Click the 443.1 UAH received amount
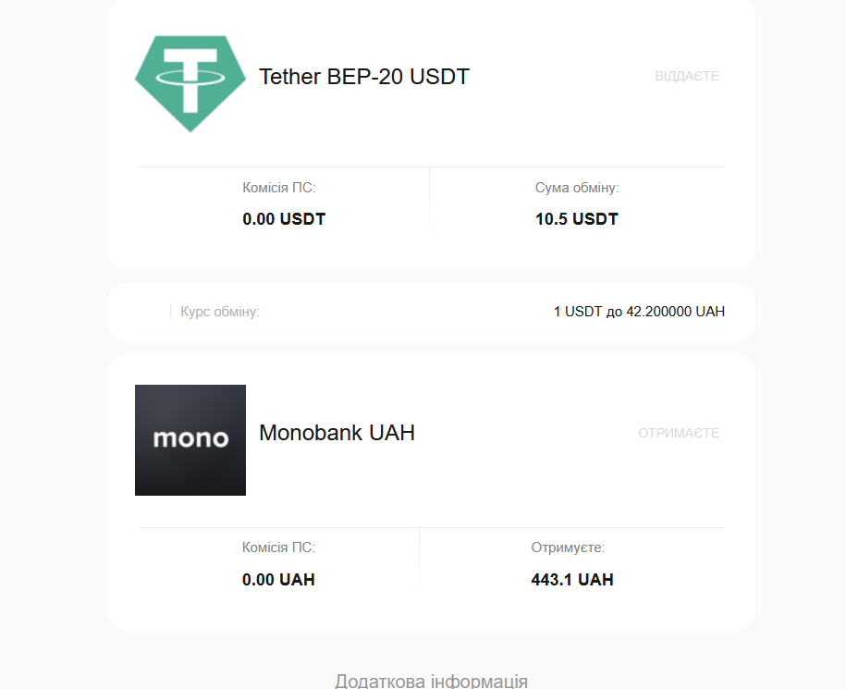The height and width of the screenshot is (689, 846). click(572, 580)
